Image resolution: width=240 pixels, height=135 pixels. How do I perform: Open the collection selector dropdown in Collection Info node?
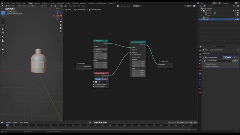click(x=101, y=82)
